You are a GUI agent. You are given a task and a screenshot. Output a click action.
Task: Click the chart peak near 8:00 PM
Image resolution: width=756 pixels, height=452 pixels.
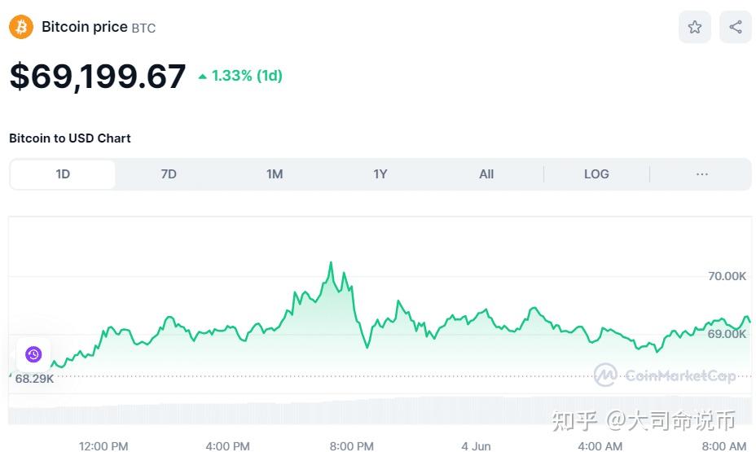(x=331, y=263)
